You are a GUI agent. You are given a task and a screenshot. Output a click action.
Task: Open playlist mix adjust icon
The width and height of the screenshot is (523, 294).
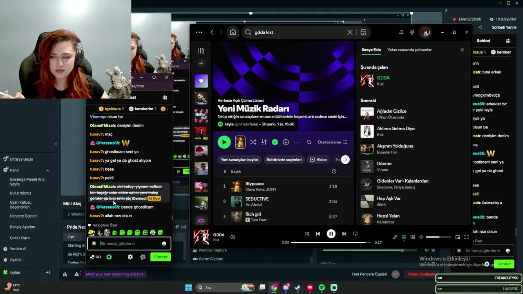coord(264,142)
